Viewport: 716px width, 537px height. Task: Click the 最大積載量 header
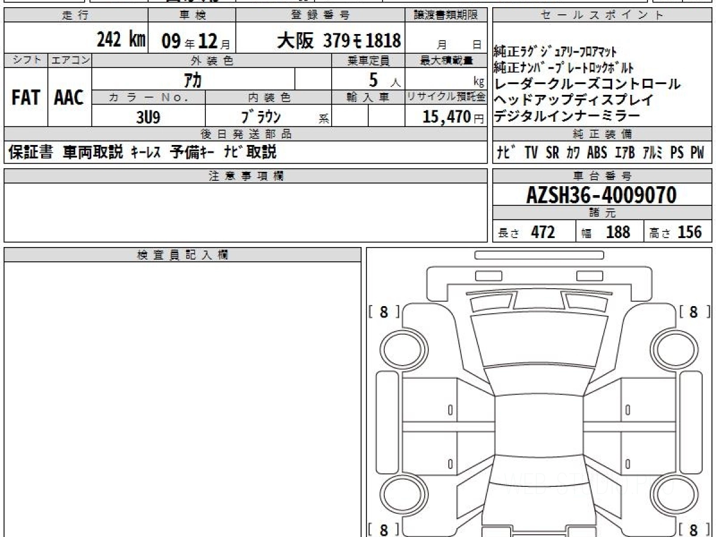click(x=446, y=60)
